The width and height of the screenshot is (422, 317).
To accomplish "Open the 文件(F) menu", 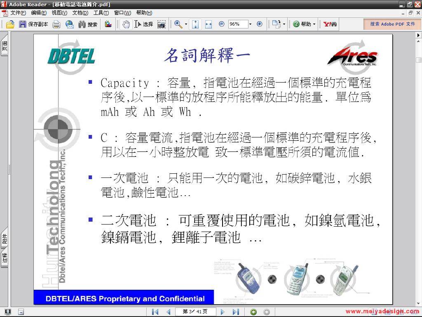I will (x=18, y=13).
